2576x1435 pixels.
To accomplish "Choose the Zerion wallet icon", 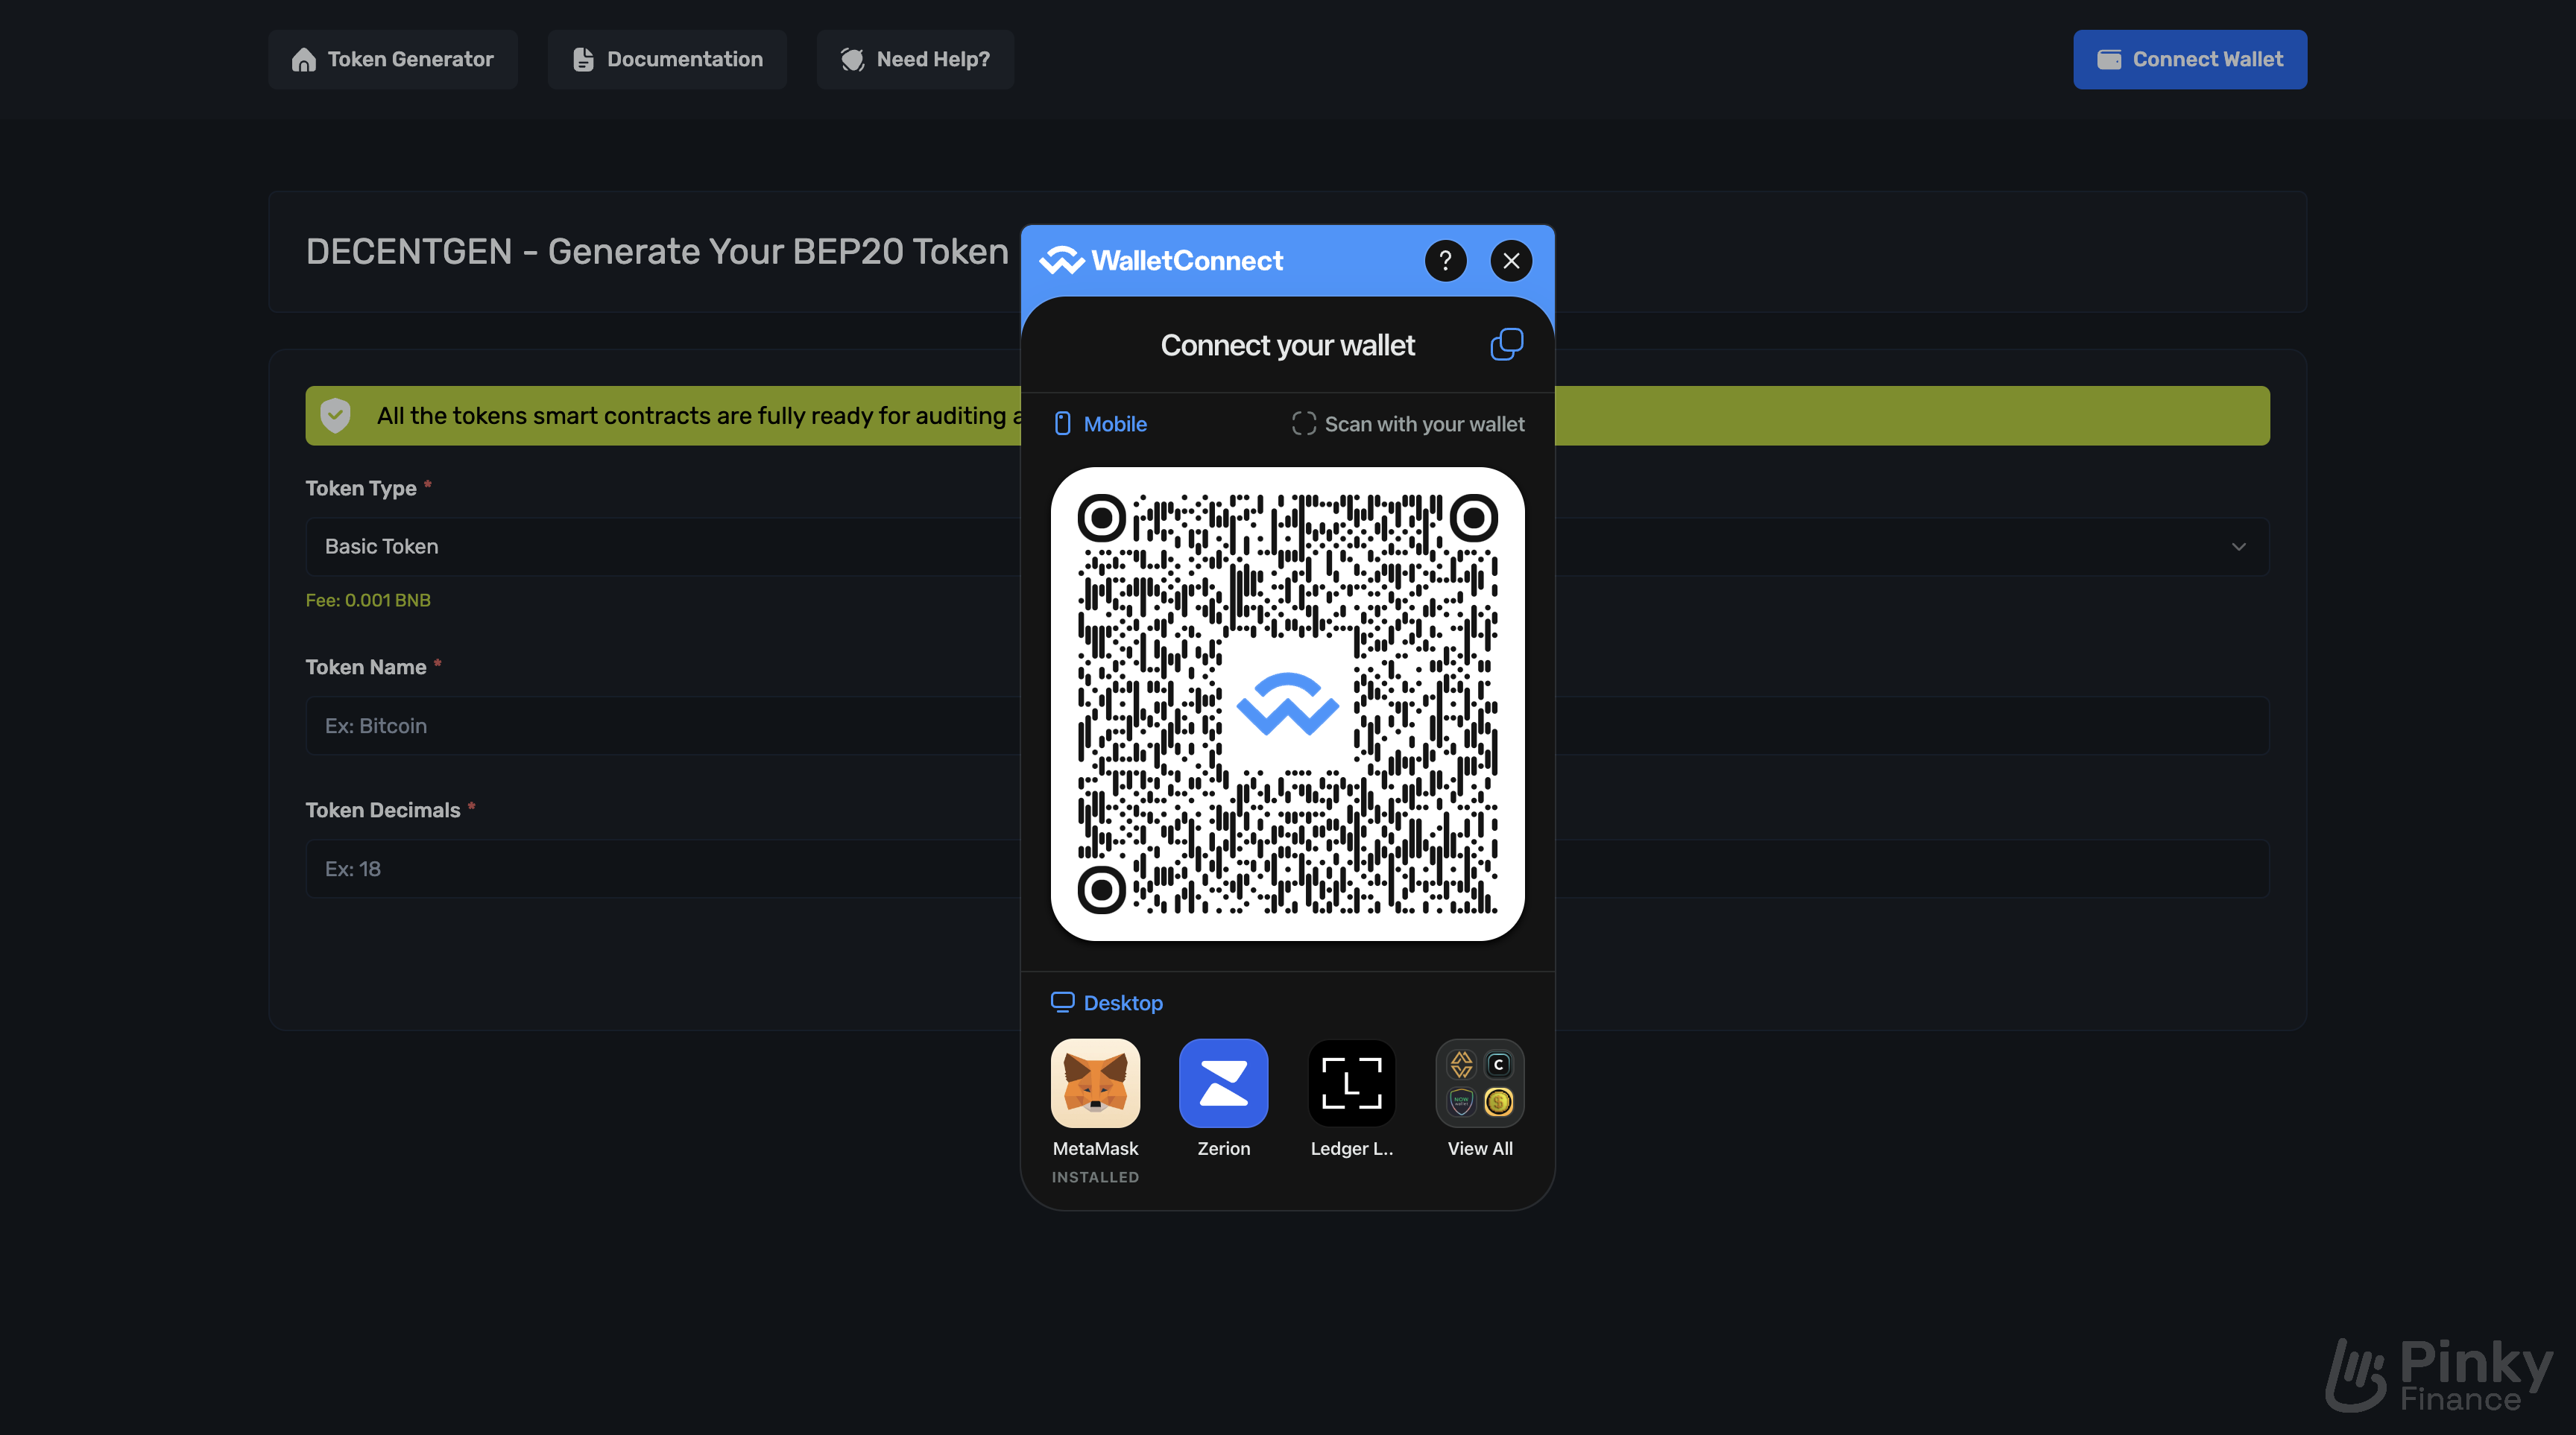I will click(1223, 1083).
